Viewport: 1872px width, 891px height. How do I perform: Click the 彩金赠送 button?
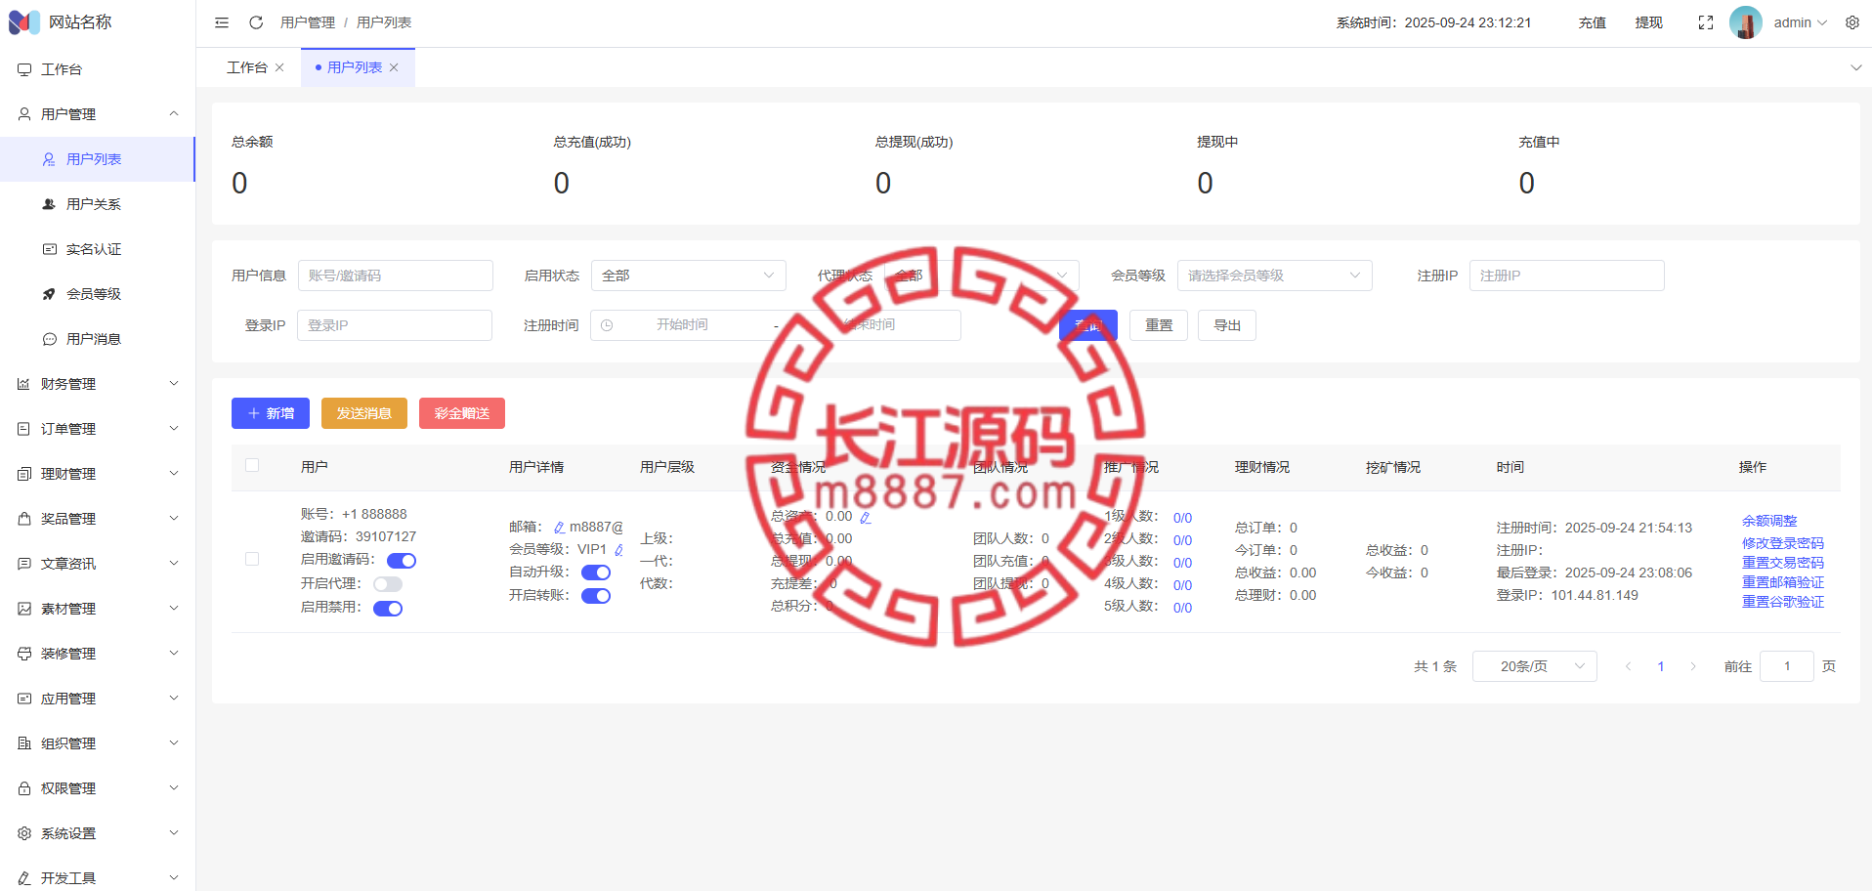[x=462, y=413]
